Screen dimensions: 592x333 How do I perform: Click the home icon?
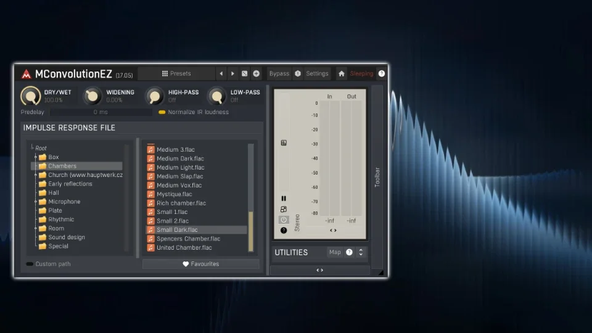(341, 73)
